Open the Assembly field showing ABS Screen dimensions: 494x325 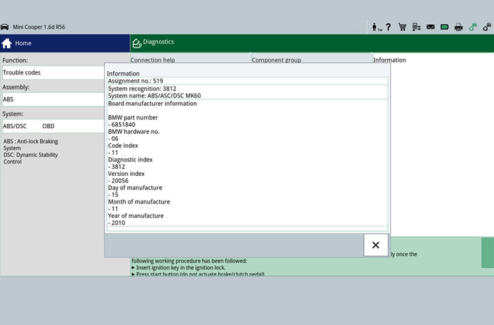pyautogui.click(x=52, y=99)
